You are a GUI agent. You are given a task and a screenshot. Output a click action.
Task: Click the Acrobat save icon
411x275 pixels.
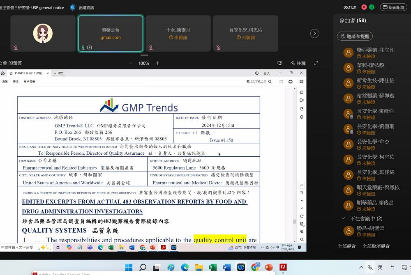coord(281,82)
